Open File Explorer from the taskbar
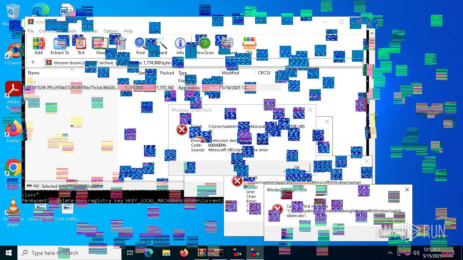463x260 pixels. (166, 253)
